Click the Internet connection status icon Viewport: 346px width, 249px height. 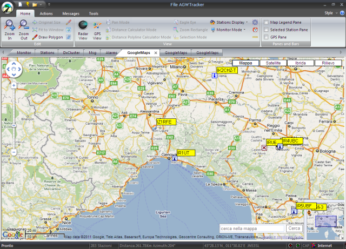314,245
